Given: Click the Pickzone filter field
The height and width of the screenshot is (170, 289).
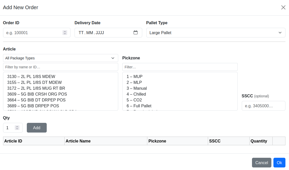Looking at the screenshot, I should pyautogui.click(x=180, y=67).
